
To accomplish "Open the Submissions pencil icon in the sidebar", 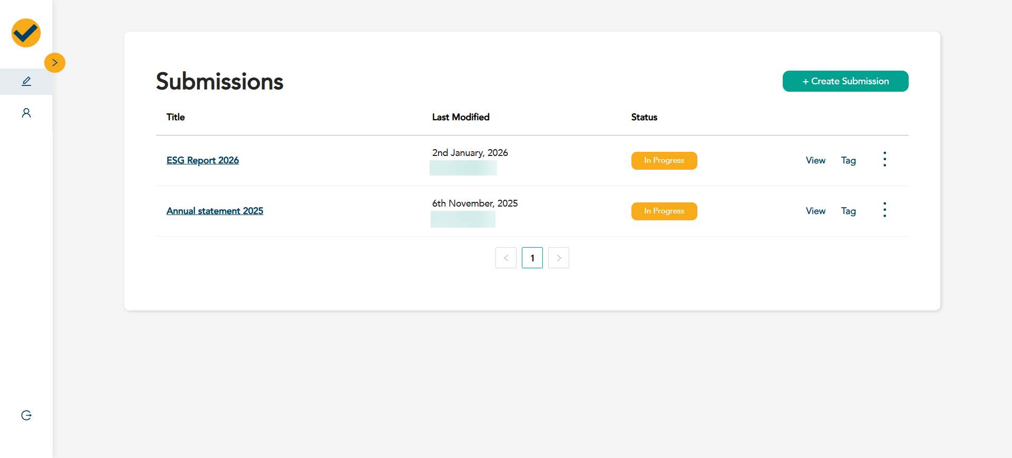I will [26, 81].
